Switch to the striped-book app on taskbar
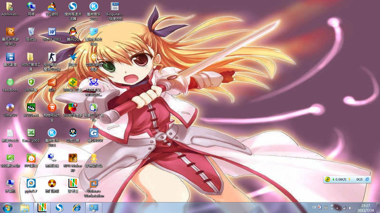 (42, 207)
